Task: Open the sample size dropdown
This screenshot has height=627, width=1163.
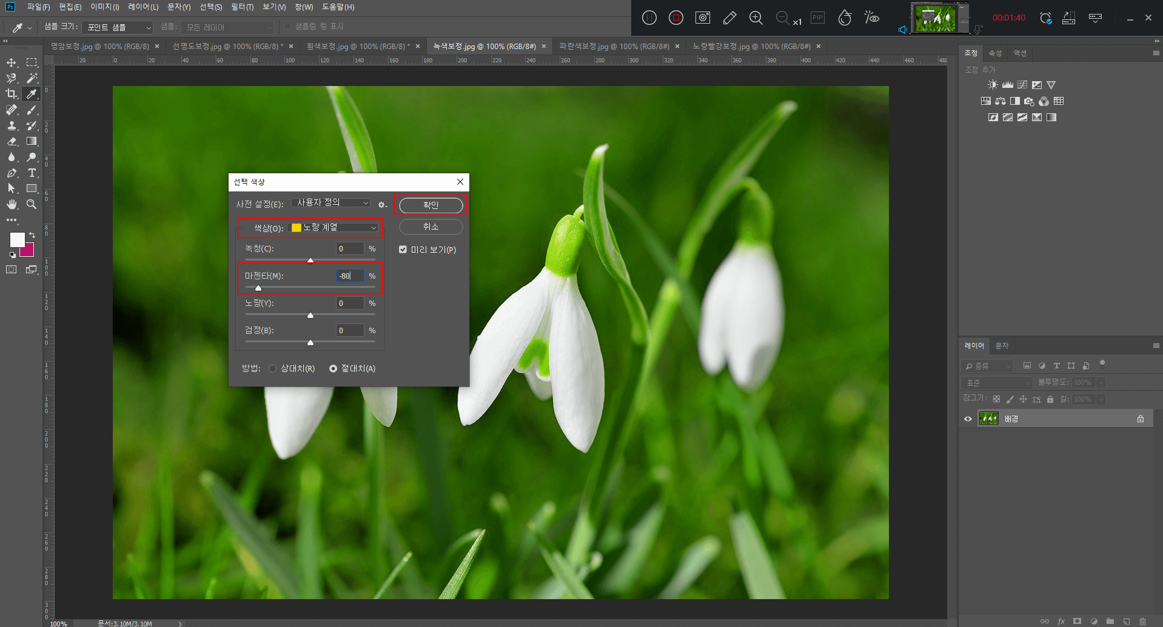Action: pos(118,27)
